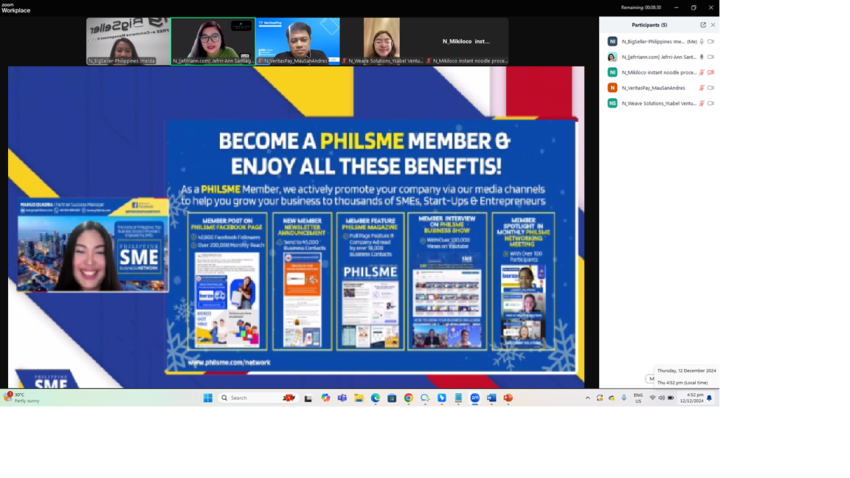Image resolution: width=850 pixels, height=478 pixels.
Task: Toggle microphone for N_BigSeller-Philippines (Me)
Action: coord(702,42)
